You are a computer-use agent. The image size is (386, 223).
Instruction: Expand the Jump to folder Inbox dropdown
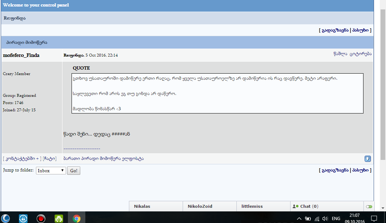[x=51, y=171]
